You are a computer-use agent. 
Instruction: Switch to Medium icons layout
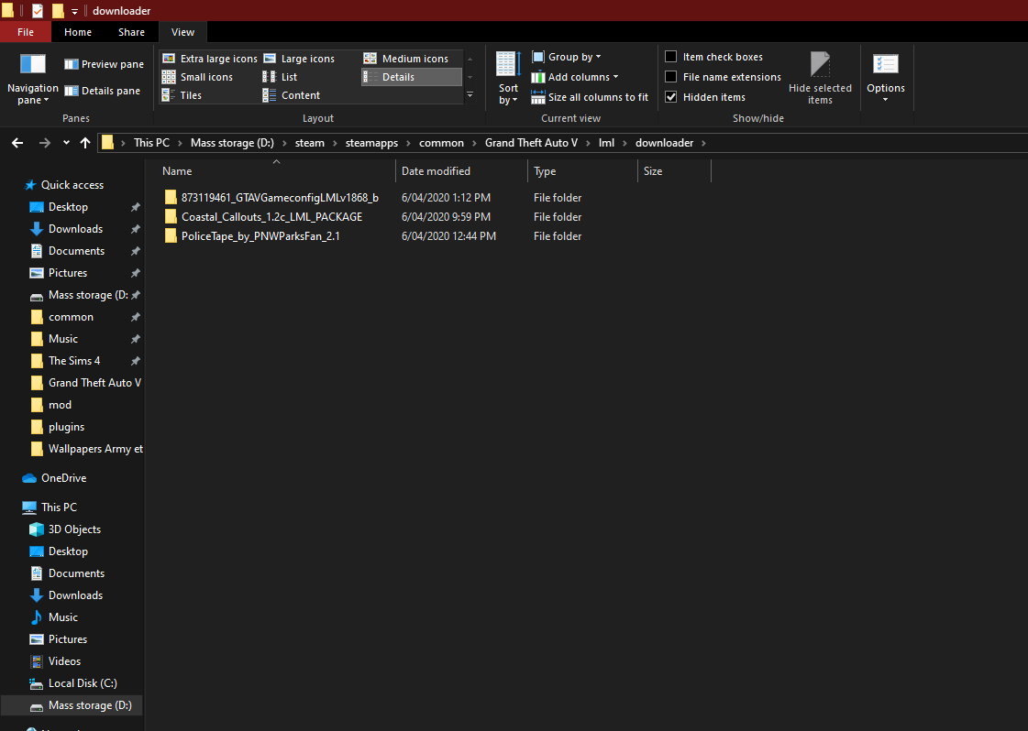pos(406,59)
